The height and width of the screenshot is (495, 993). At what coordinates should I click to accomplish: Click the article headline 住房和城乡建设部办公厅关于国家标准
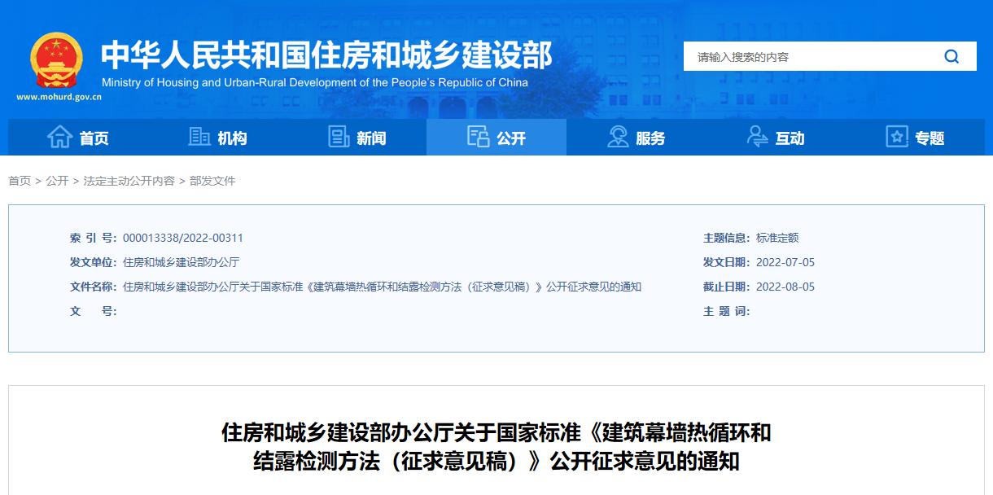coord(496,446)
